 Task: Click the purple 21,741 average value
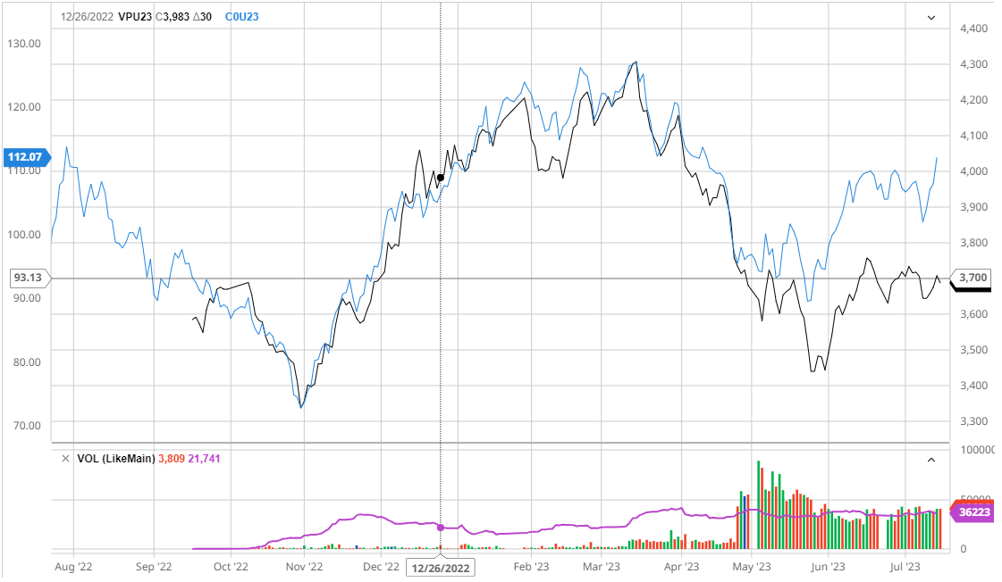point(205,459)
